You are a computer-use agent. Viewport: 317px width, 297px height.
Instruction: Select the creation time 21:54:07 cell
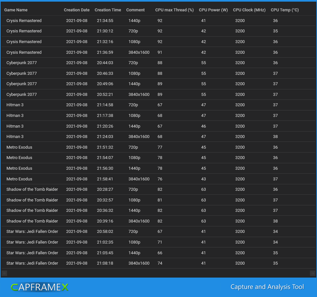click(x=105, y=158)
